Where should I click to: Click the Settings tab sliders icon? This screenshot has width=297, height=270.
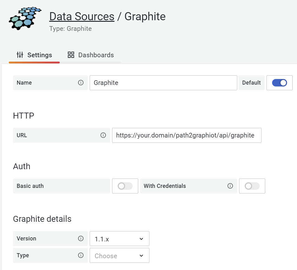[20, 55]
